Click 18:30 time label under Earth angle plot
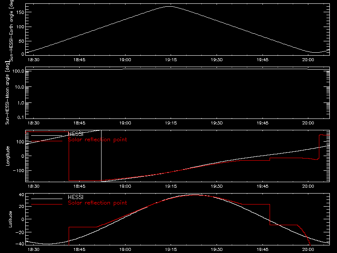 [x=34, y=60]
